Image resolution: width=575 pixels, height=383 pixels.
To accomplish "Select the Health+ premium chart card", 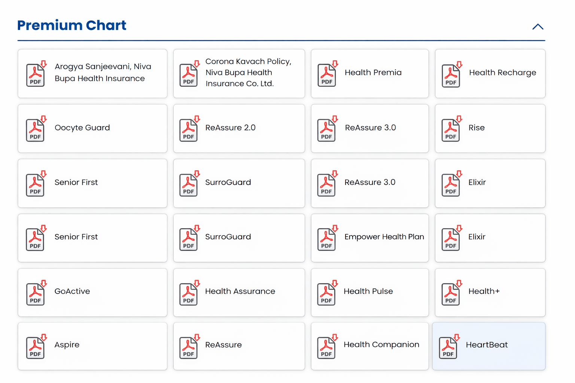I will point(490,292).
